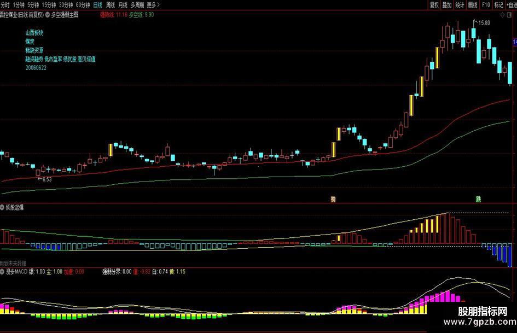Click the 标记 mark button
Screen dimensions: 517x333
498,5
